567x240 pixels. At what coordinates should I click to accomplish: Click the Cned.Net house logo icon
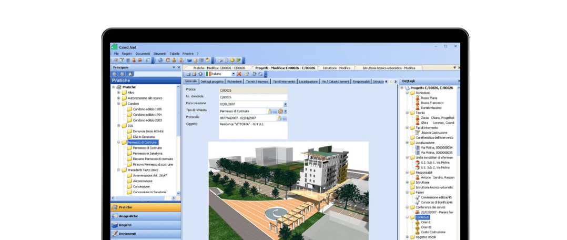[114, 46]
